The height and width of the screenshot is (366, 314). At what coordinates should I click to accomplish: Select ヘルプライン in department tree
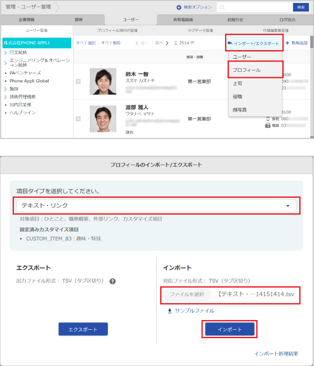(x=23, y=113)
